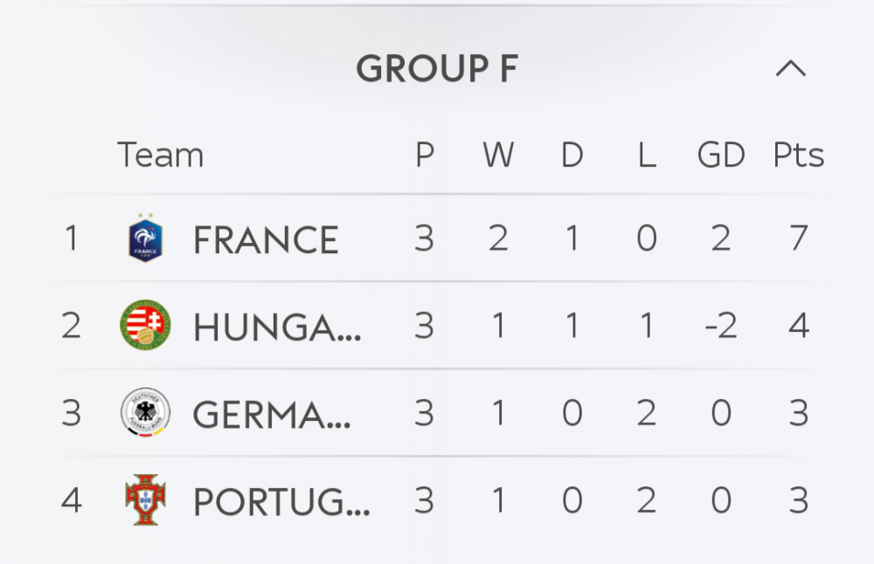Click the GD column header
Screen dimensions: 874x564
pos(721,155)
